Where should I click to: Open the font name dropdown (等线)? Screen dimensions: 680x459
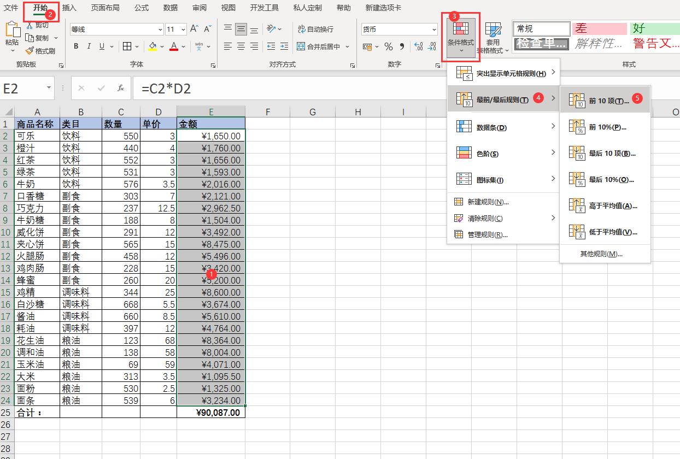pos(160,30)
